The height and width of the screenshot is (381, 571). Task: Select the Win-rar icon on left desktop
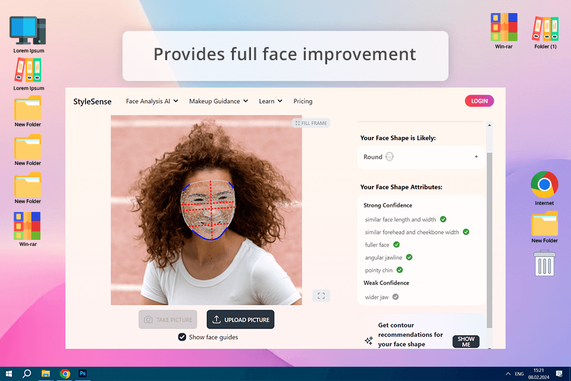[28, 229]
